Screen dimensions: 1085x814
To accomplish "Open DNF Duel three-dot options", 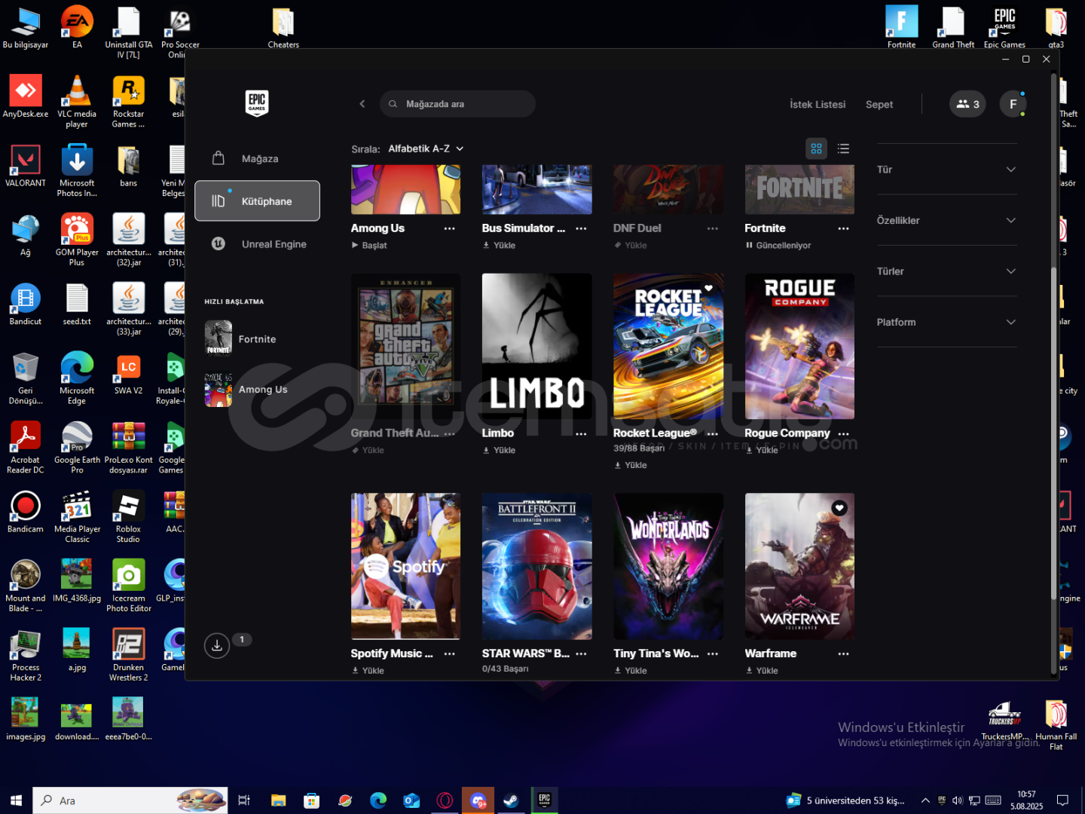I will pos(713,228).
